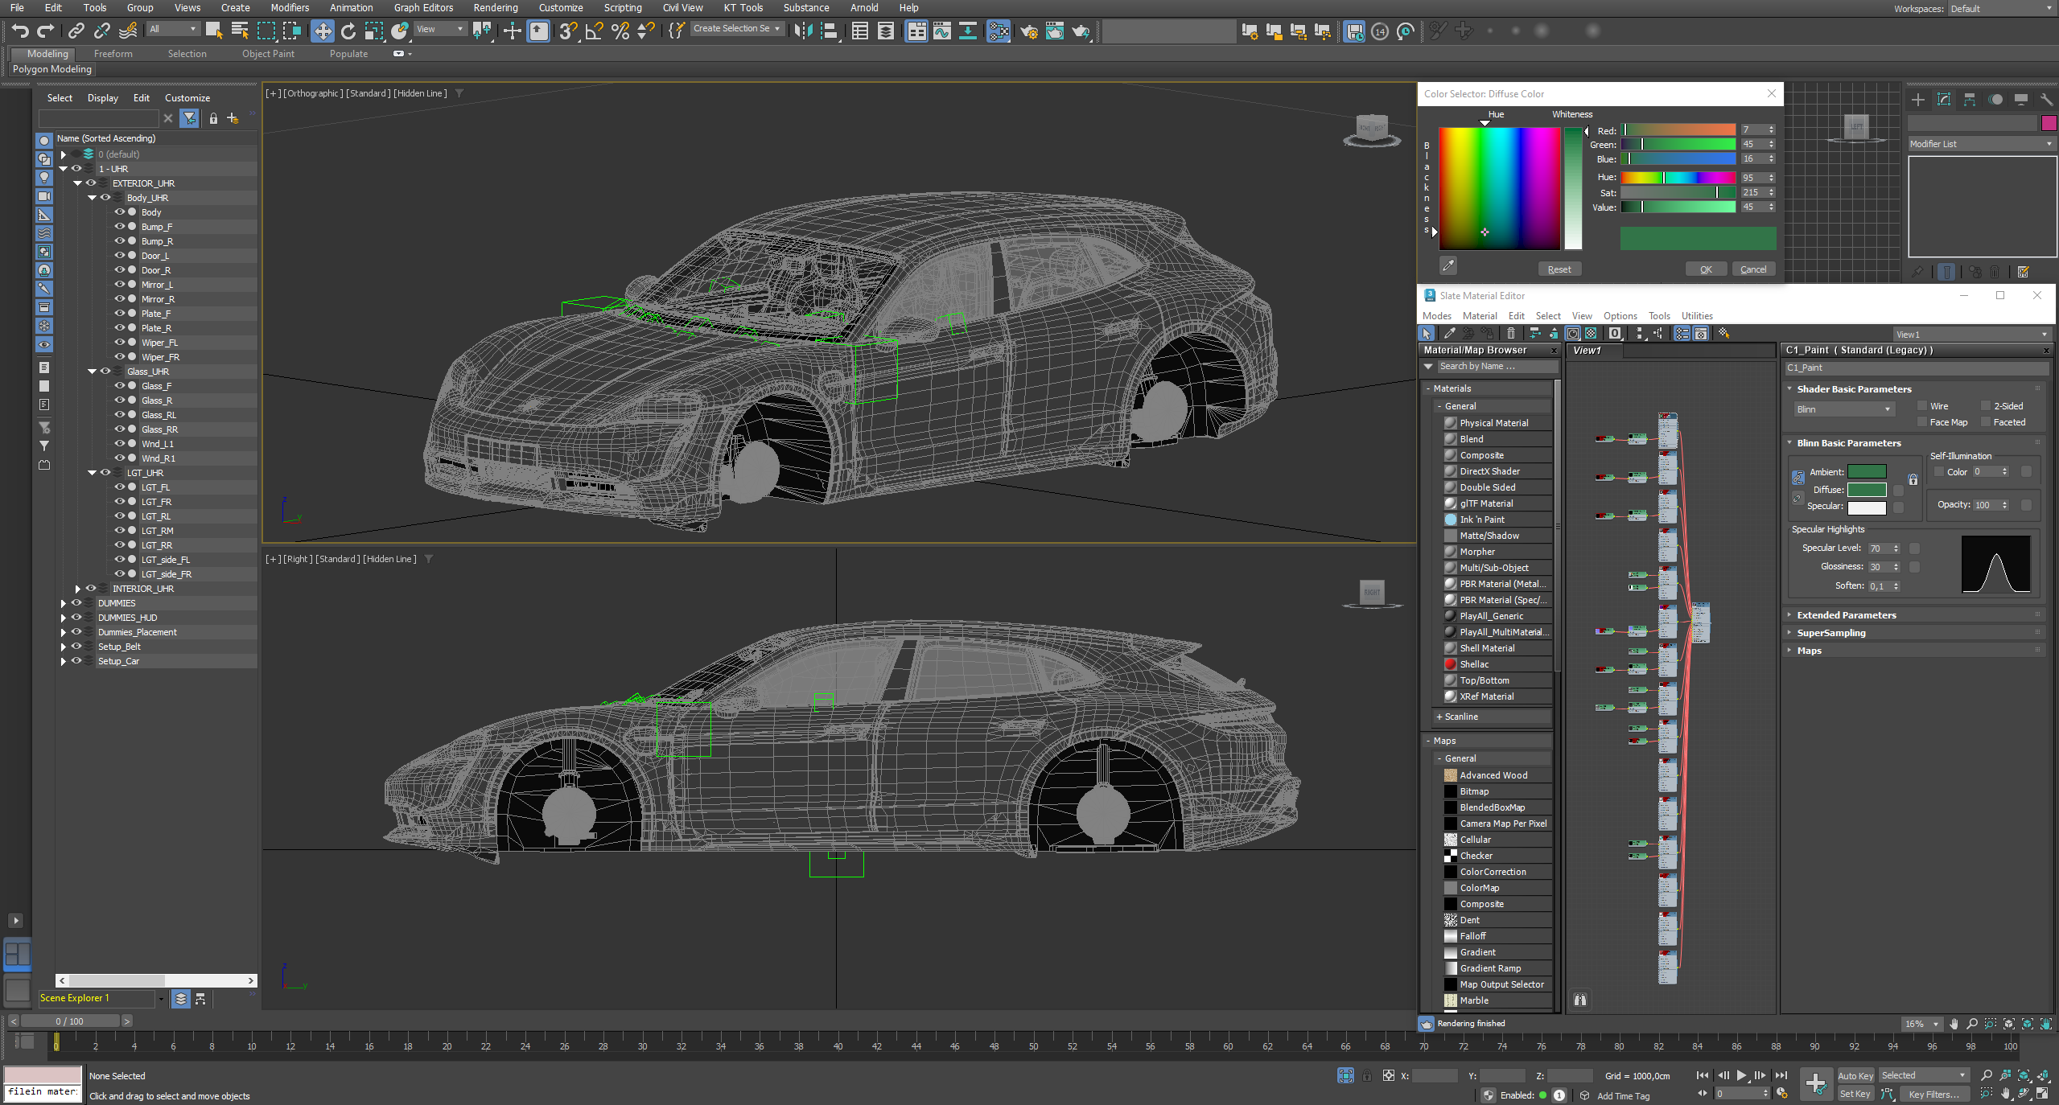2059x1105 pixels.
Task: Click the Select Object arrow icon
Action: 214,31
